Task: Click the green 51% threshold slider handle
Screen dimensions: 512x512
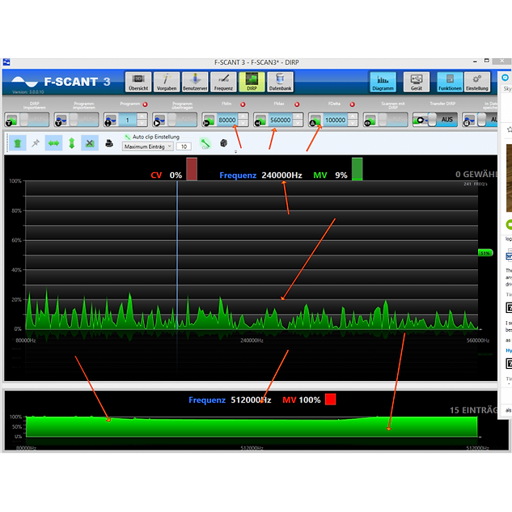Action: tap(485, 252)
